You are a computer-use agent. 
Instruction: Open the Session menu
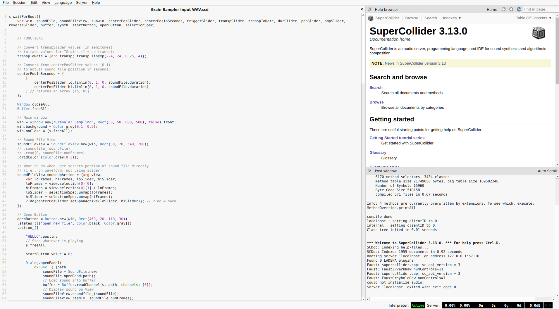tap(19, 3)
